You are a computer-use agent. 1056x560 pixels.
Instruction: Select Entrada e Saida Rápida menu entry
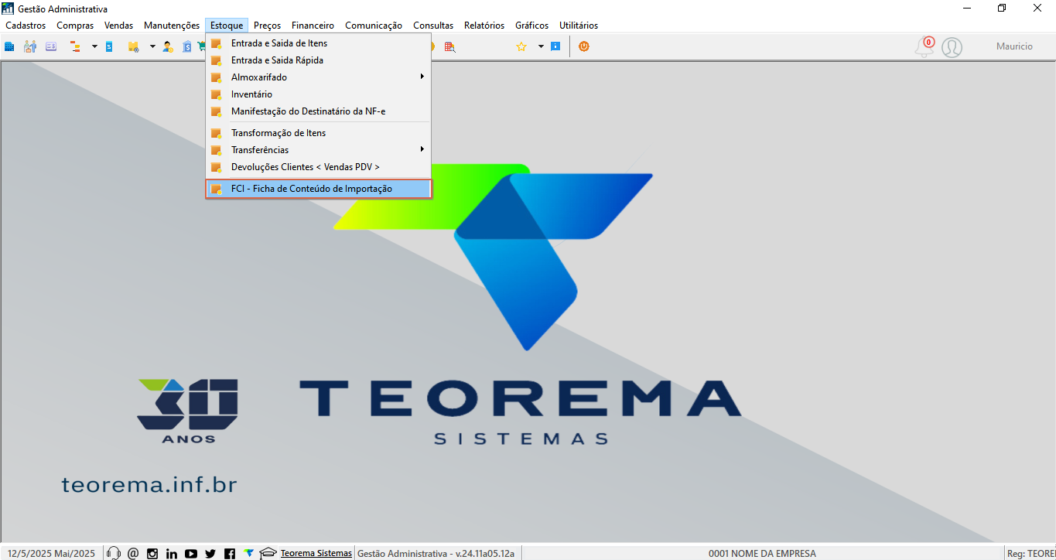coord(318,60)
